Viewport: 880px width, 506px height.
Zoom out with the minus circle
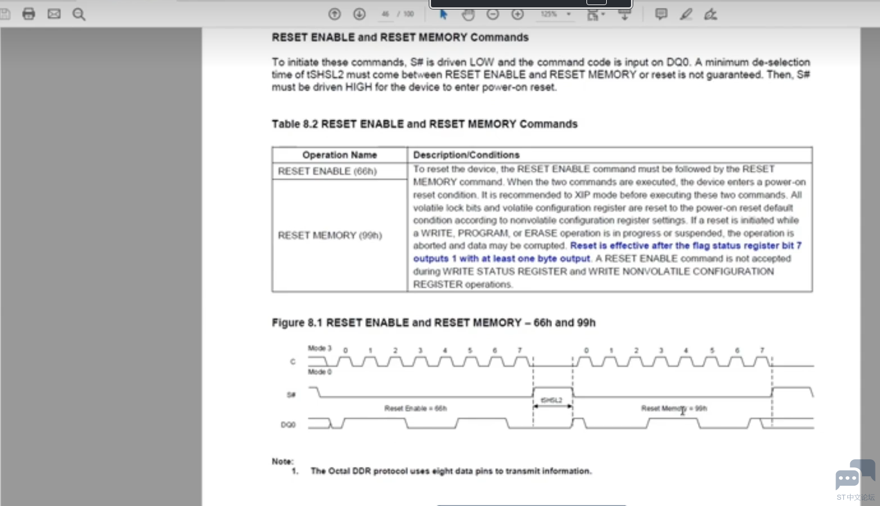coord(493,14)
